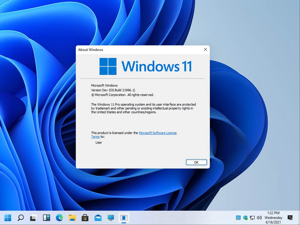Close the About Windows dialog
Viewport: 300px width, 225px height.
tap(205, 50)
